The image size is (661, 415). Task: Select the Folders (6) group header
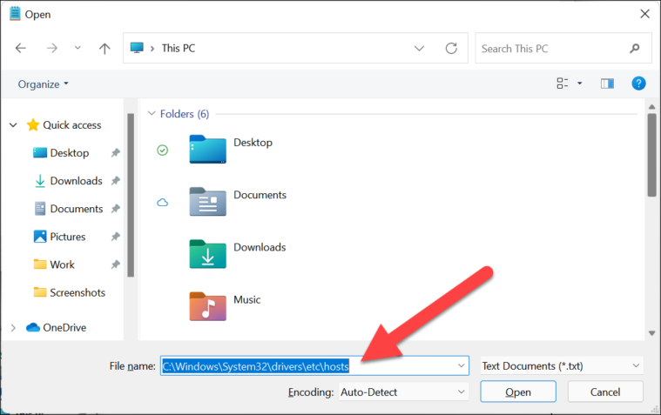pos(185,114)
